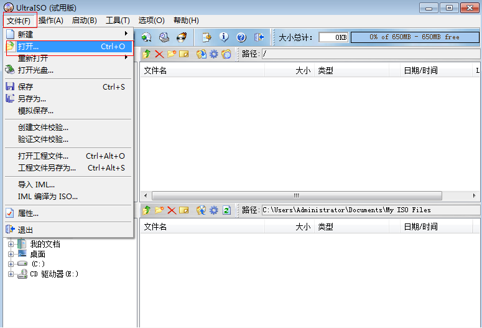The image size is (482, 328).
Task: Select the (C:) drive in the tree
Action: 37,264
